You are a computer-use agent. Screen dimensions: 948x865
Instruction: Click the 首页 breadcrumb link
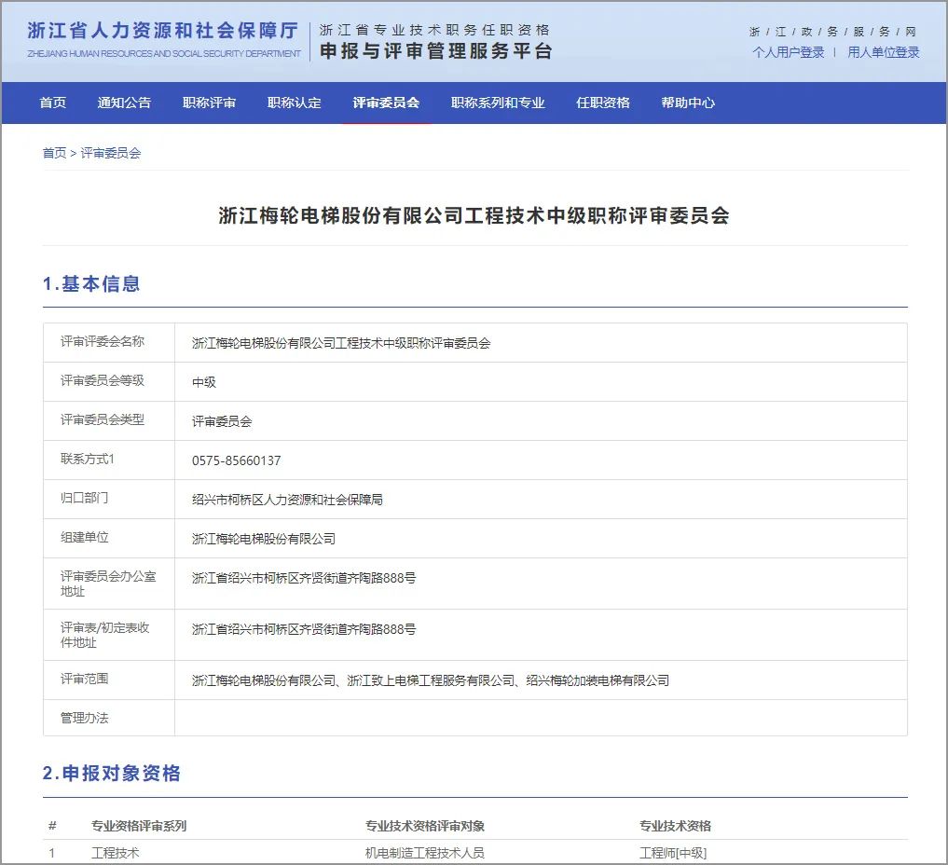[54, 153]
